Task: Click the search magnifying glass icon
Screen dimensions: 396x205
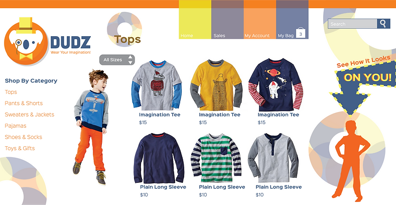Action: (383, 24)
